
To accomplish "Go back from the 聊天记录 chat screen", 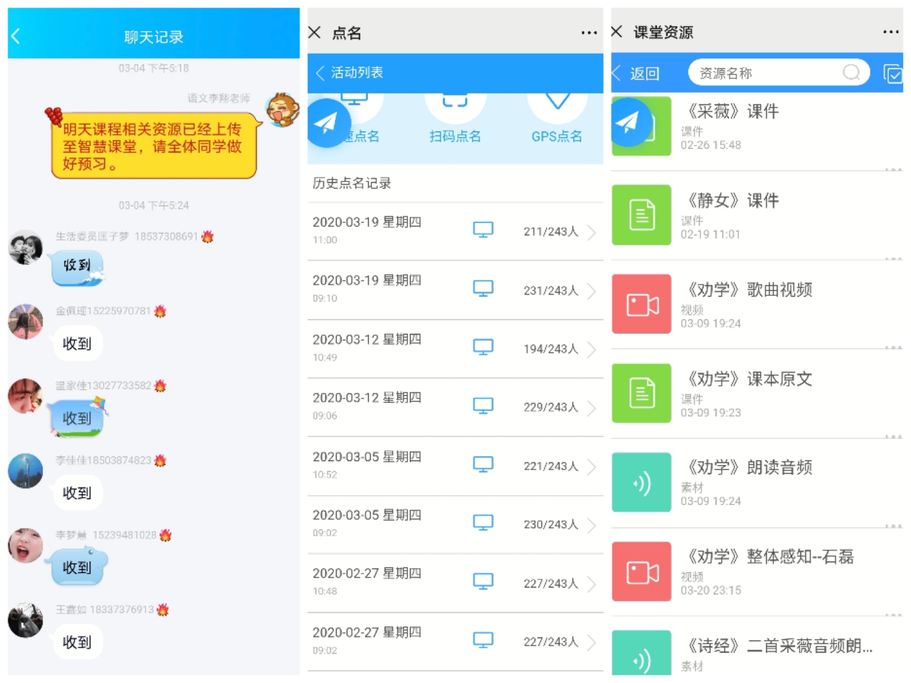I will (x=16, y=37).
